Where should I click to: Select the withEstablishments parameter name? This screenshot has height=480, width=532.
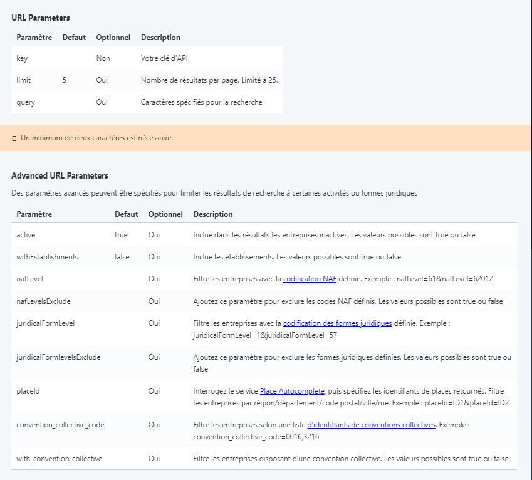(47, 257)
